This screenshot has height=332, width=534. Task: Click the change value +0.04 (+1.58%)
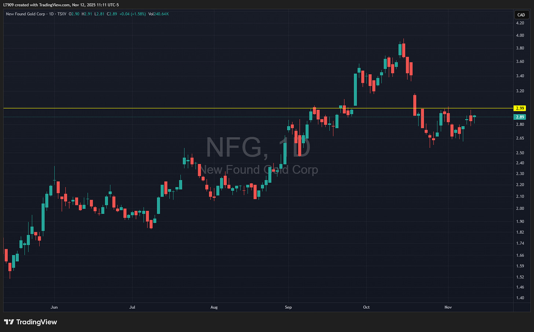pyautogui.click(x=133, y=14)
